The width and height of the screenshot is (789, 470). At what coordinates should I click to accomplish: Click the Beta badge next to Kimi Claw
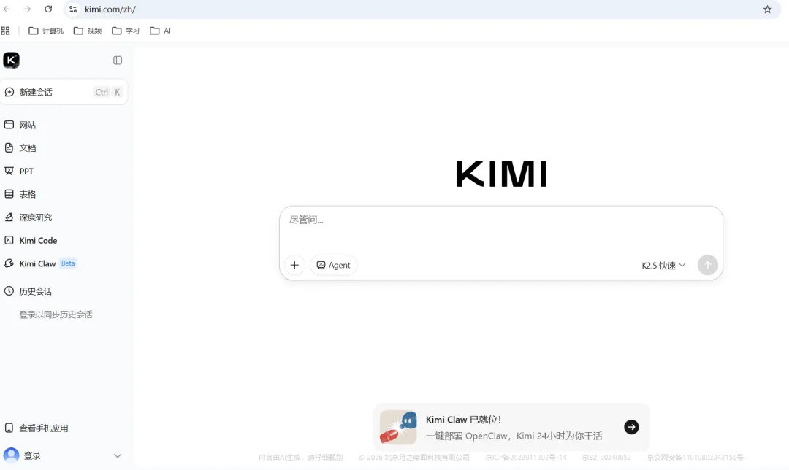68,263
